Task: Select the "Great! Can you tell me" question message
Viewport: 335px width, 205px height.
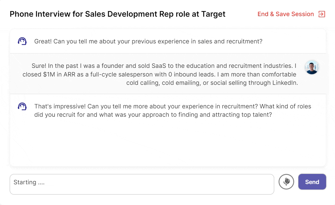Action: coord(148,41)
